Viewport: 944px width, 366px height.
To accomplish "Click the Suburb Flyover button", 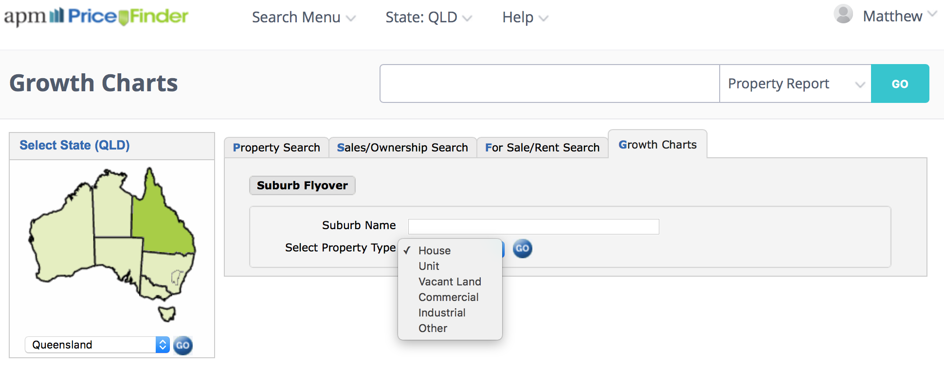I will click(x=302, y=185).
